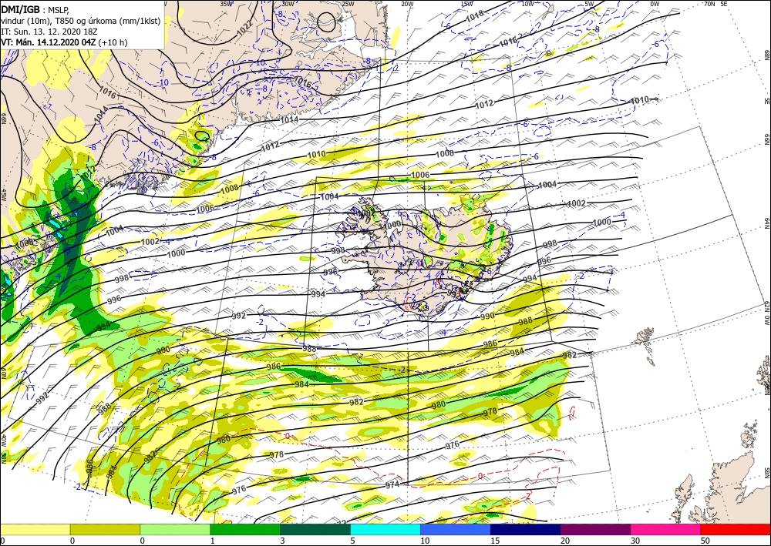Click the '70N' latitude label
The image size is (771, 546).
(x=709, y=4)
